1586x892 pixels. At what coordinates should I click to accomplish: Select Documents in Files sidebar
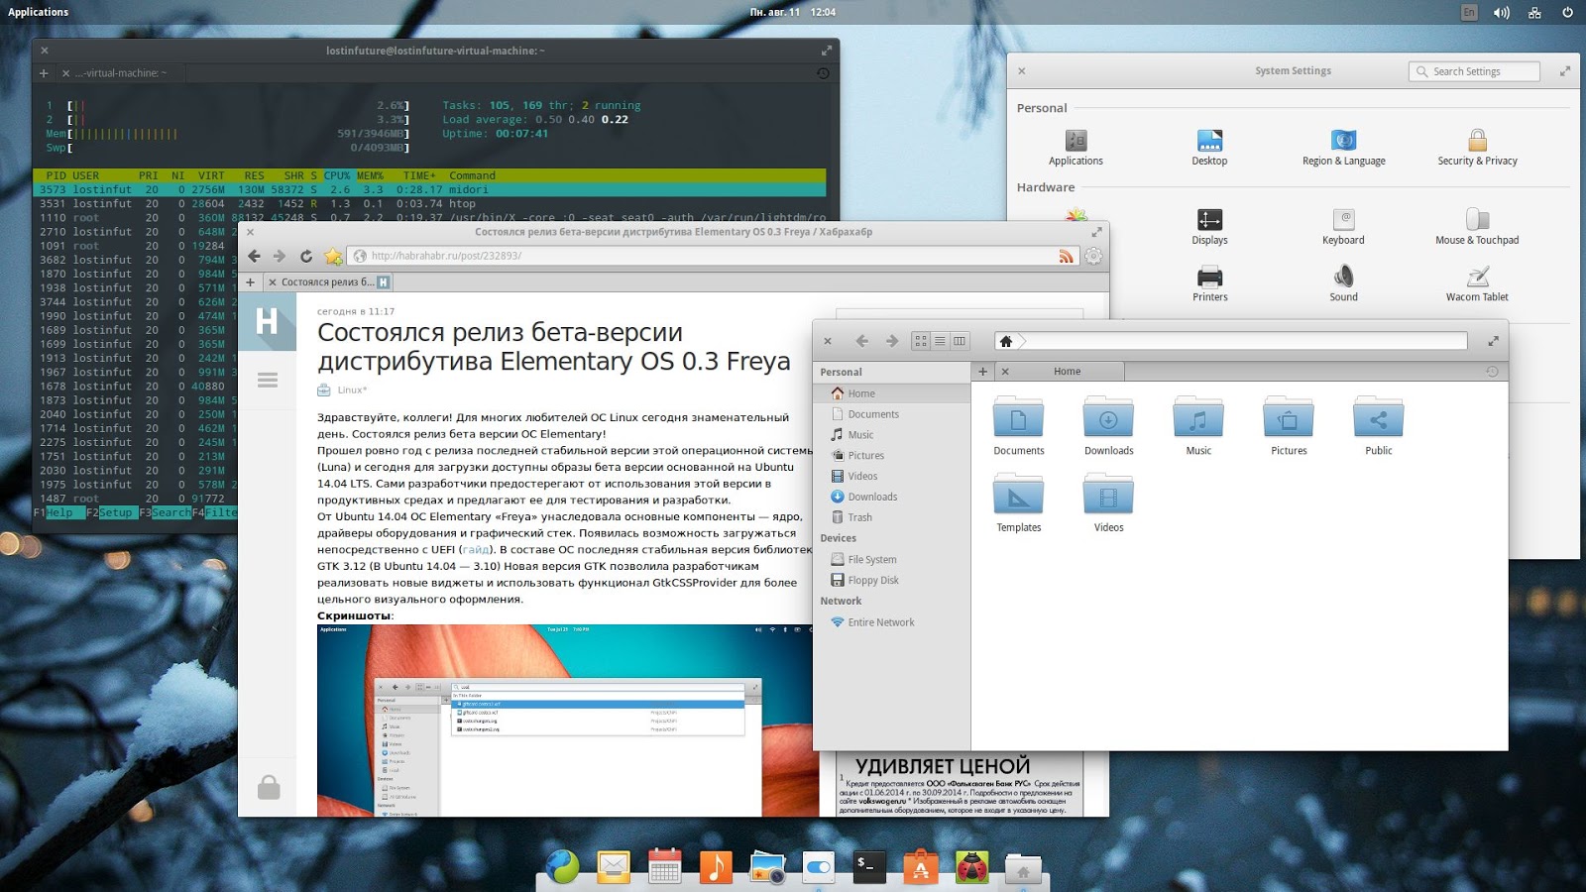tap(891, 414)
